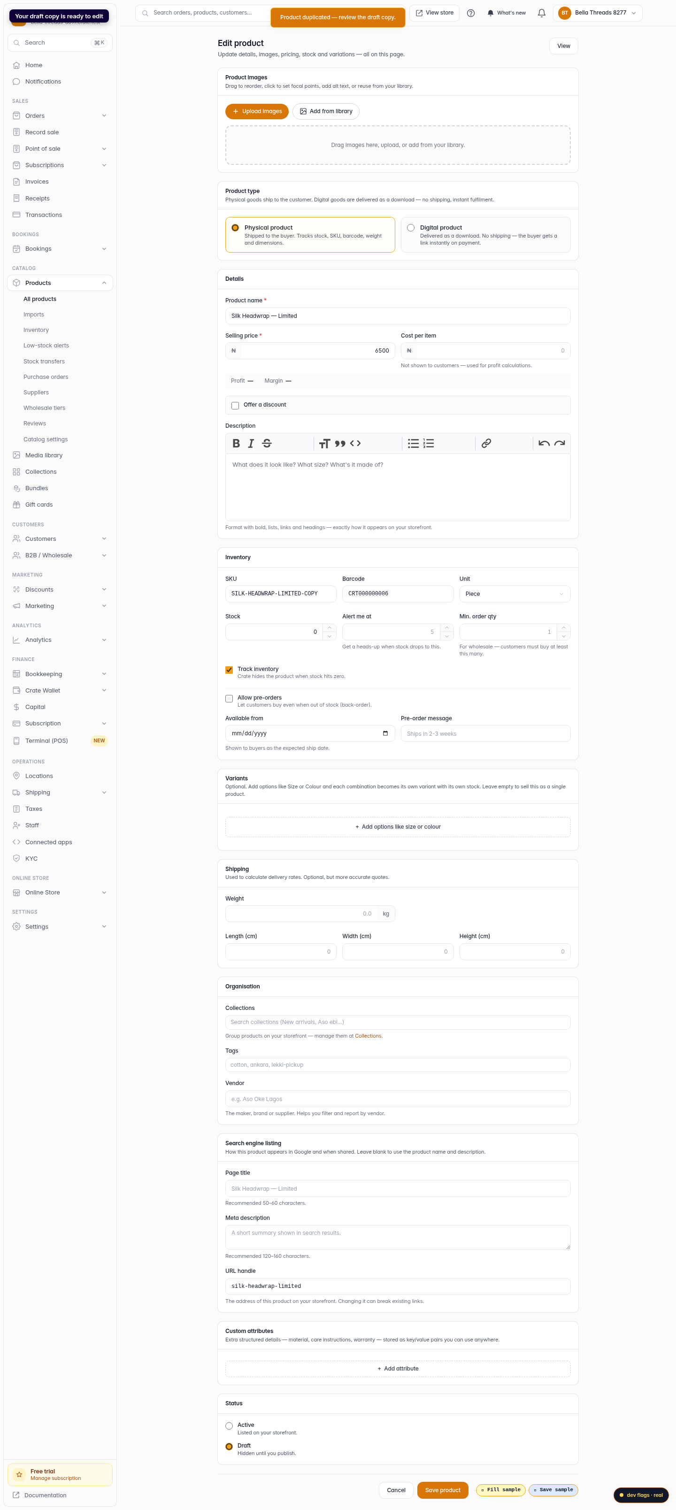The height and width of the screenshot is (1510, 676).
Task: Follow the Collections link in Organisation
Action: tap(368, 1036)
